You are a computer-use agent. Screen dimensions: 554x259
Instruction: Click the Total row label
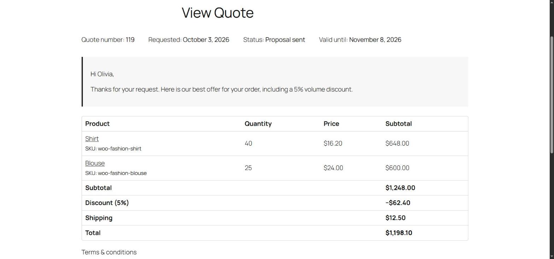tap(93, 233)
